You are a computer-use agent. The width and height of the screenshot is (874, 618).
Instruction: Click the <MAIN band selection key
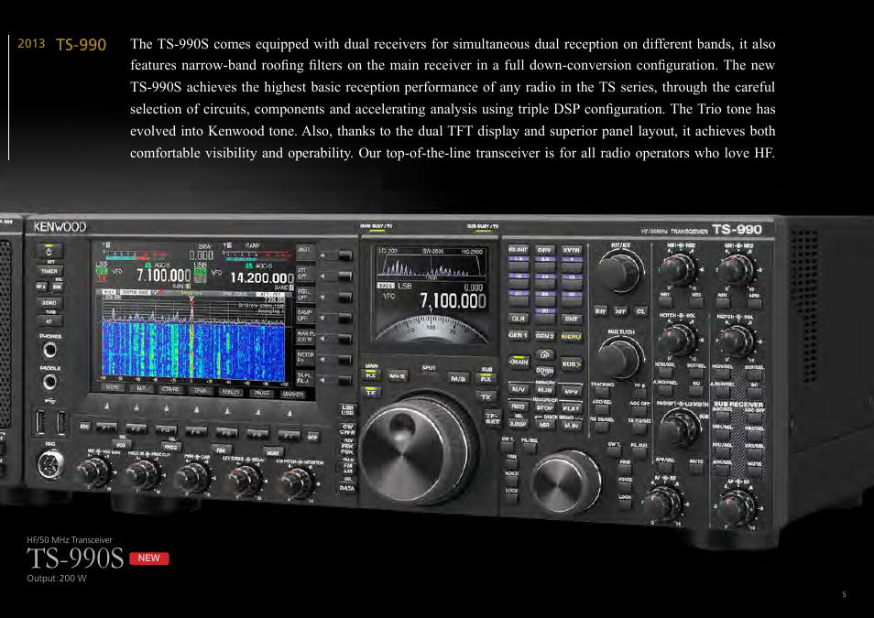tap(519, 363)
